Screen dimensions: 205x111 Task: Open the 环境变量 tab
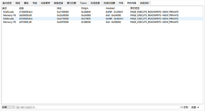click(95, 3)
